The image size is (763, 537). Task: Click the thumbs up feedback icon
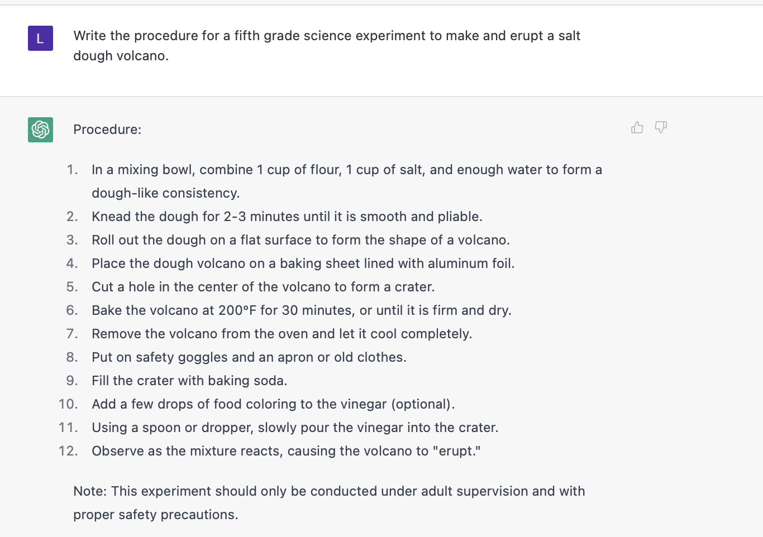(x=637, y=128)
